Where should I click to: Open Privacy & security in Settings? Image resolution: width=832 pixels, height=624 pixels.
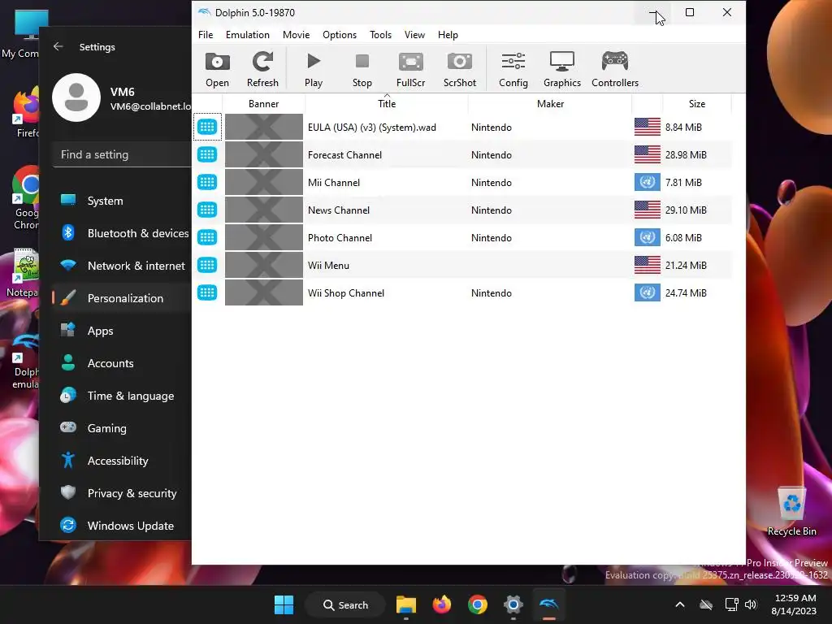pos(122,493)
